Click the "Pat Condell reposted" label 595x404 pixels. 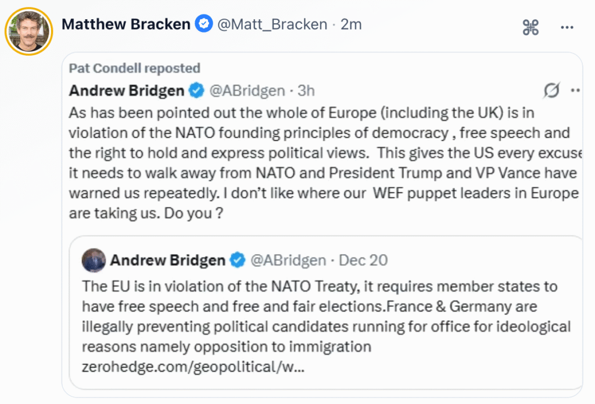tap(134, 68)
